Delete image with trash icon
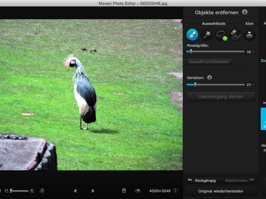Image resolution: width=266 pixels, height=199 pixels. 124,191
